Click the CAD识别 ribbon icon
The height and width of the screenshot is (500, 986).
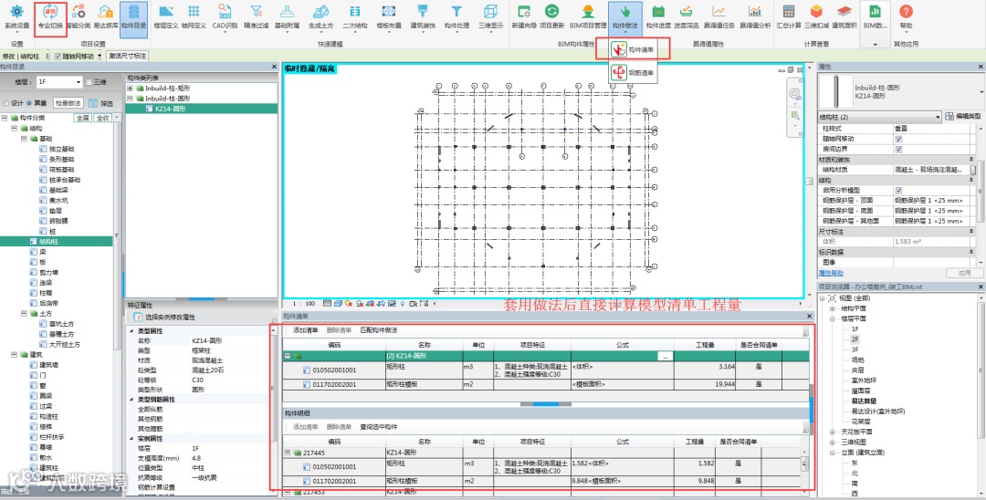tap(225, 17)
